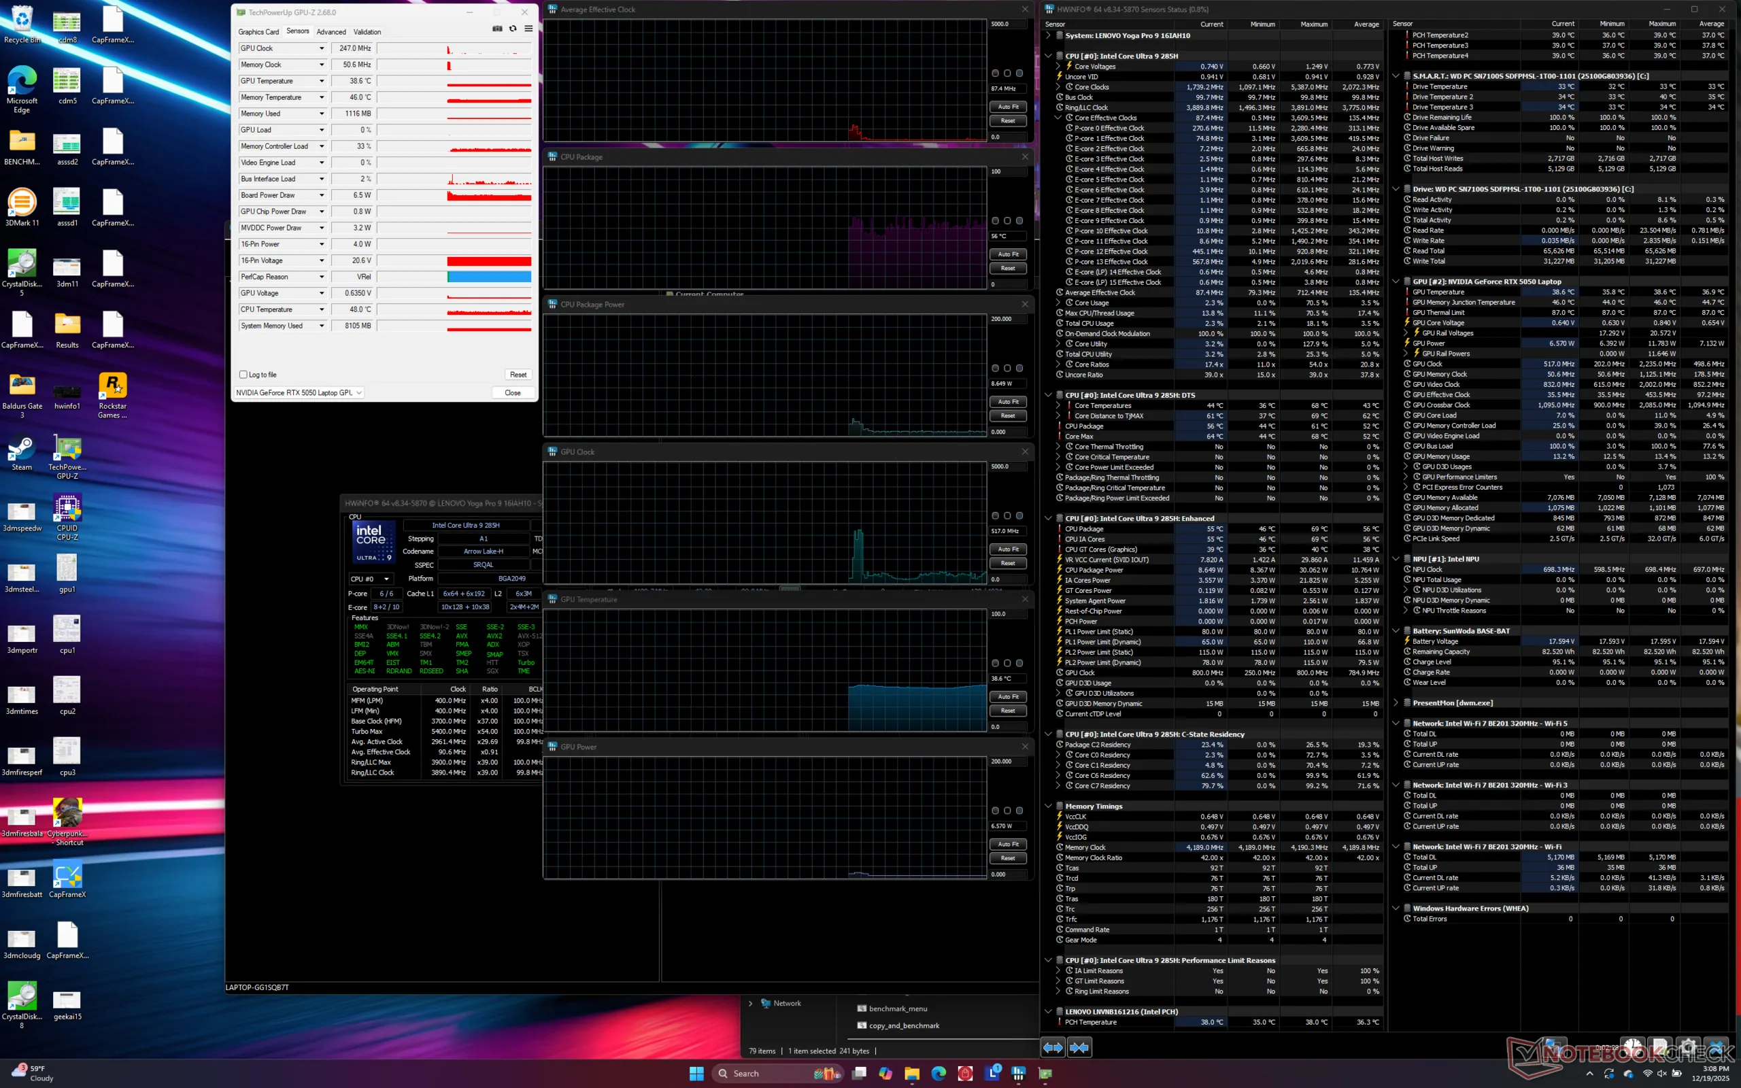Enable the Log to file checkbox
Viewport: 1741px width, 1088px height.
click(243, 375)
